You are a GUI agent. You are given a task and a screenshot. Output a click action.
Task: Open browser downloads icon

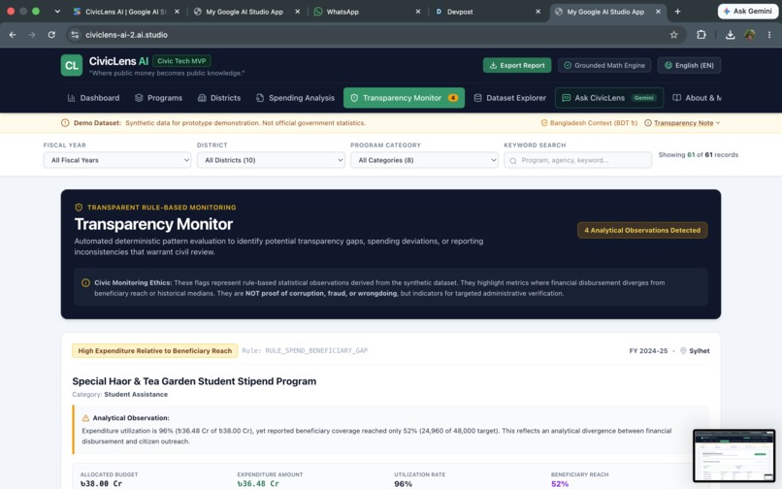click(x=730, y=34)
